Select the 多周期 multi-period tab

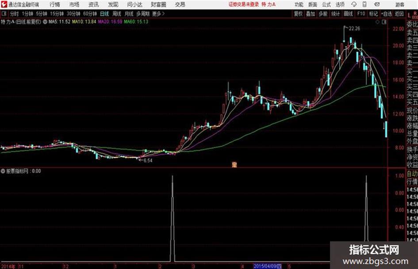tap(143, 14)
